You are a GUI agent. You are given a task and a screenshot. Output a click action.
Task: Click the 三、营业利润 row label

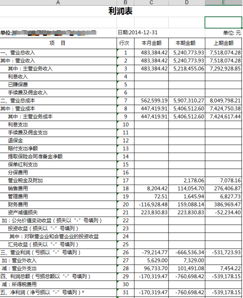(x=40, y=252)
